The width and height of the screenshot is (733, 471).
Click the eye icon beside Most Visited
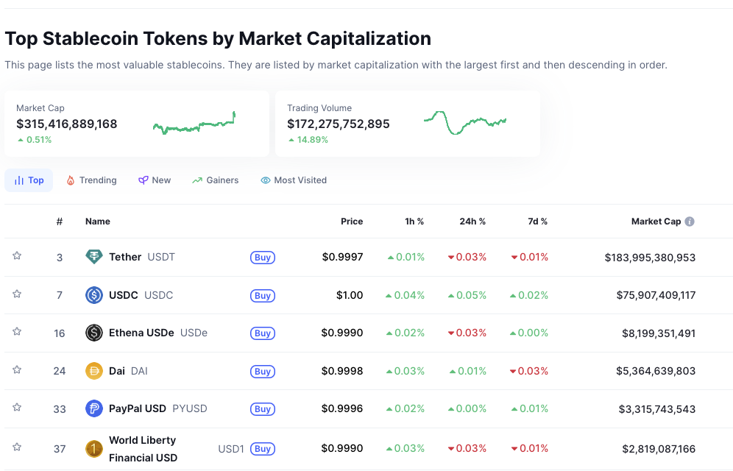coord(265,180)
